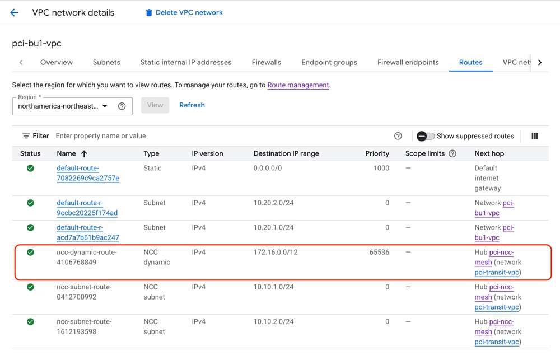Sort by Name using the arrow icon
Screen dimensions: 560x360
coord(84,153)
